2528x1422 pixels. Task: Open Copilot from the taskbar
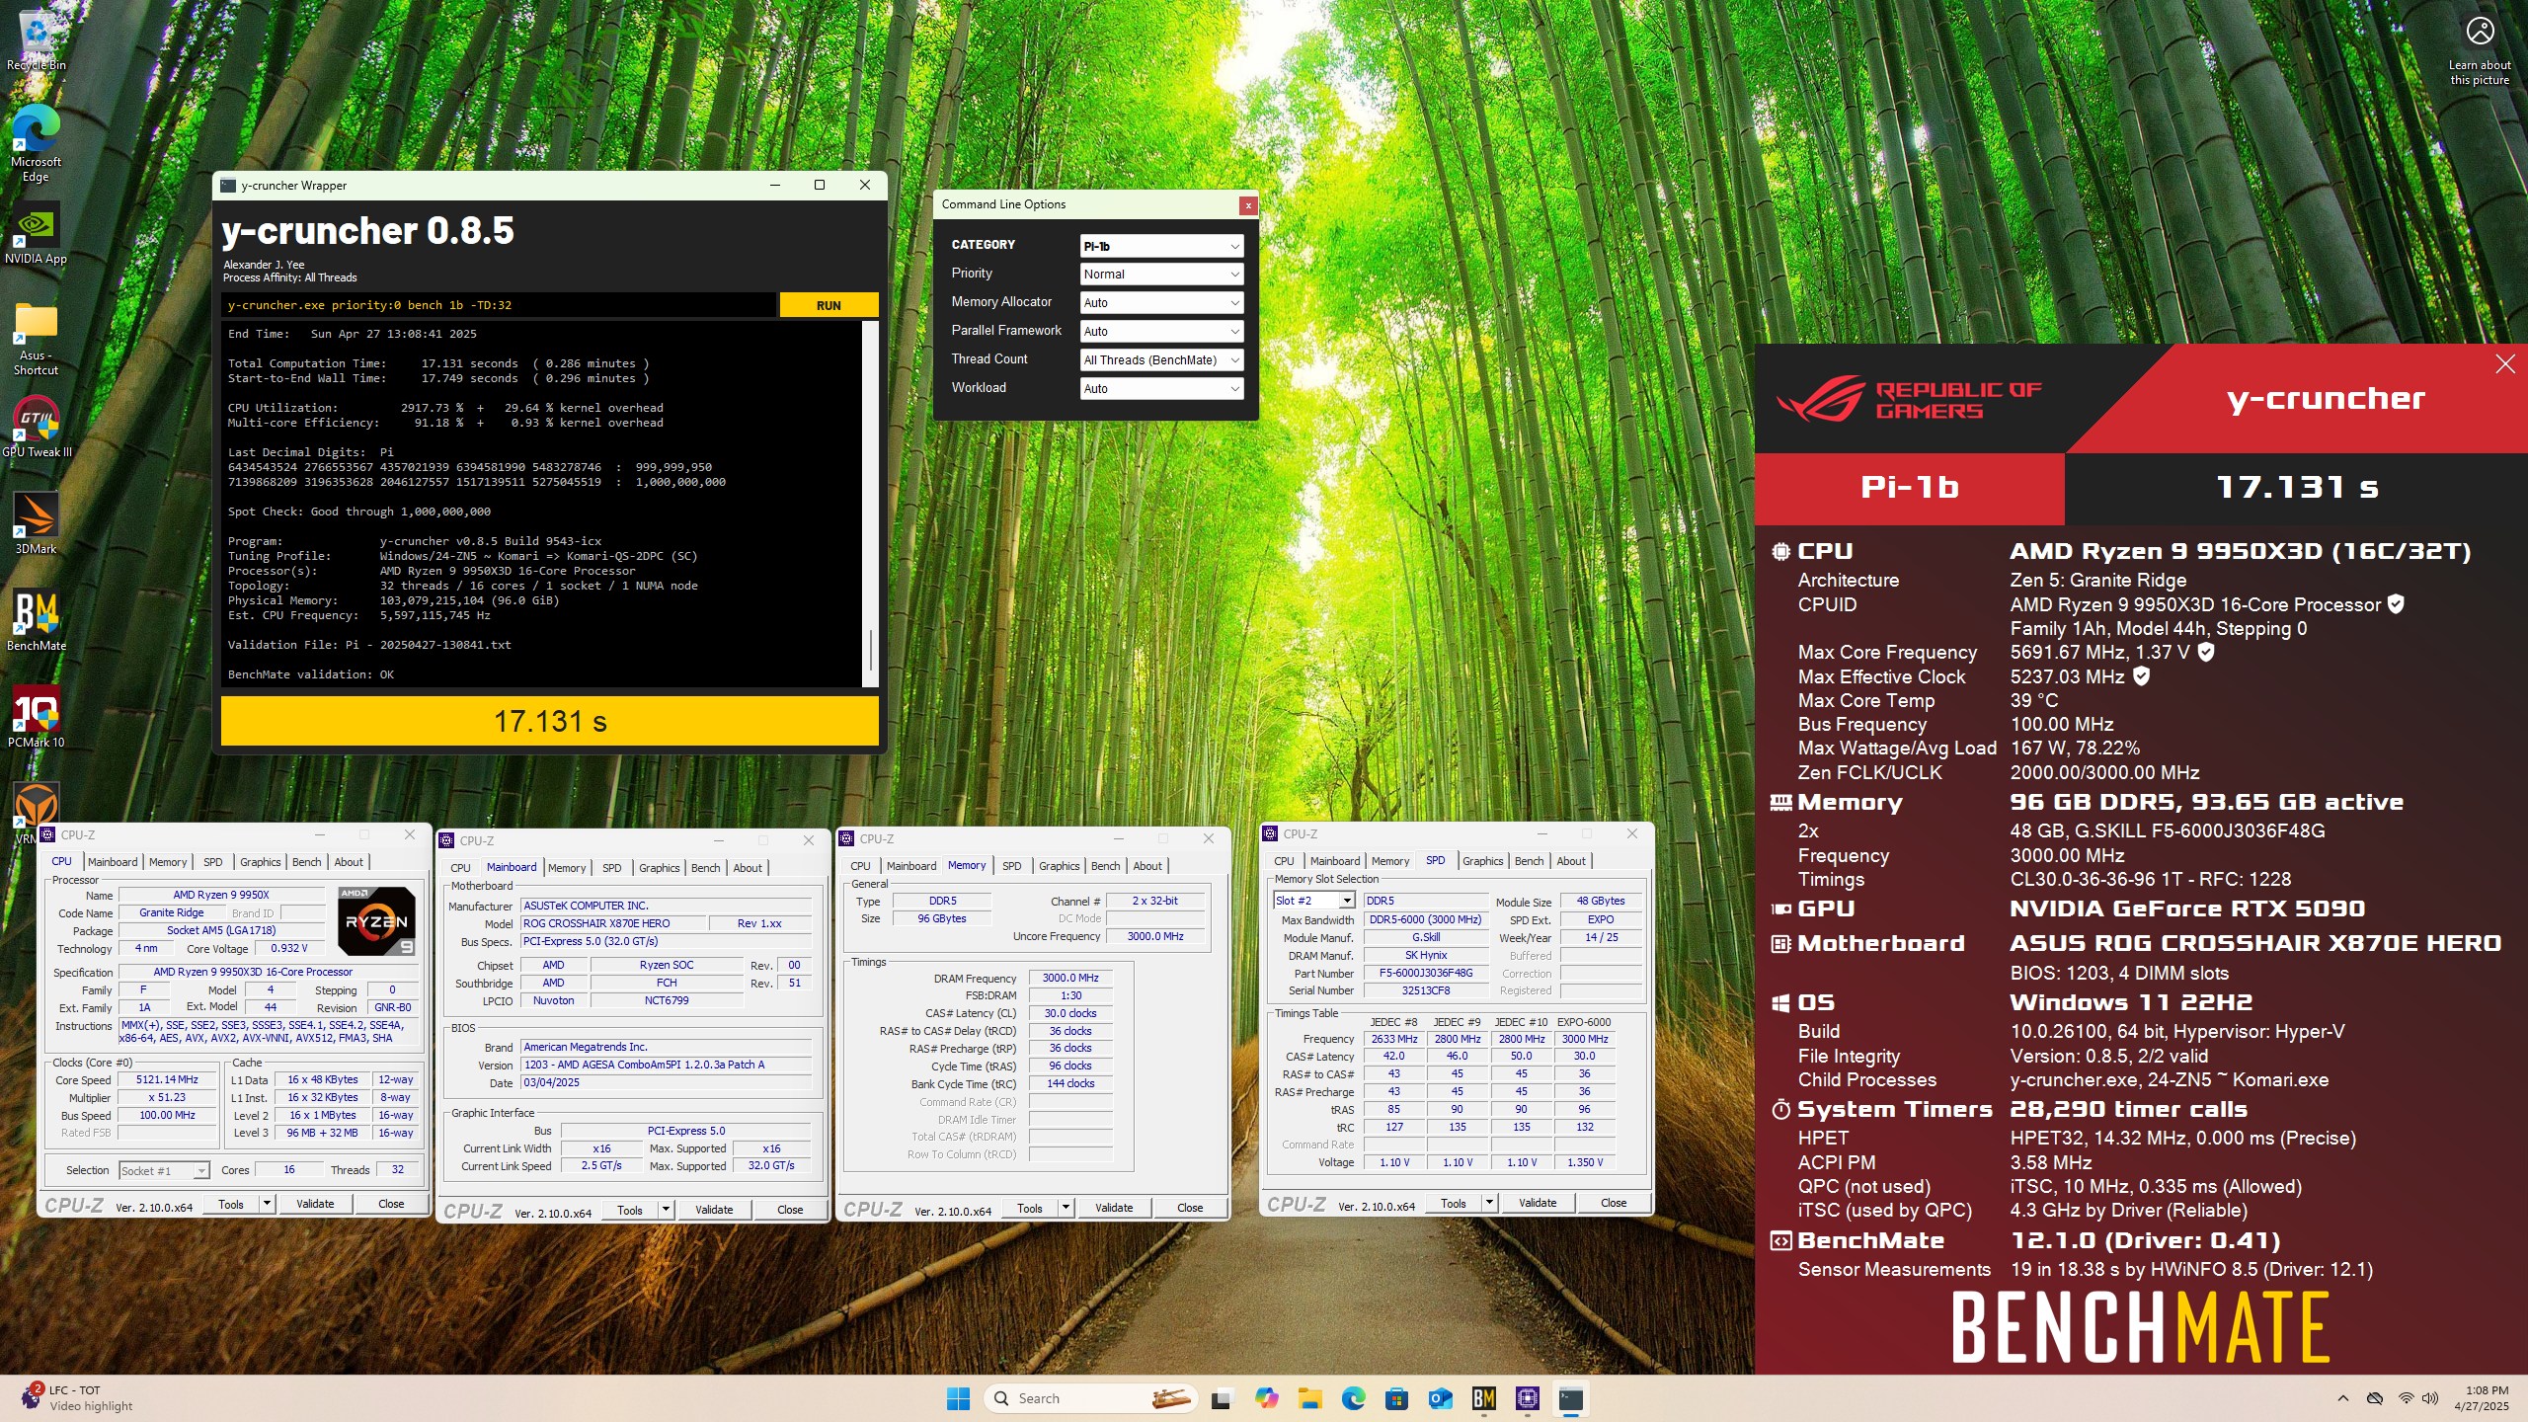pyautogui.click(x=1266, y=1398)
